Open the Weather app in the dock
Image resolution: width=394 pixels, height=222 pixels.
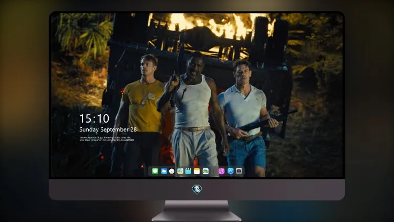(x=163, y=171)
